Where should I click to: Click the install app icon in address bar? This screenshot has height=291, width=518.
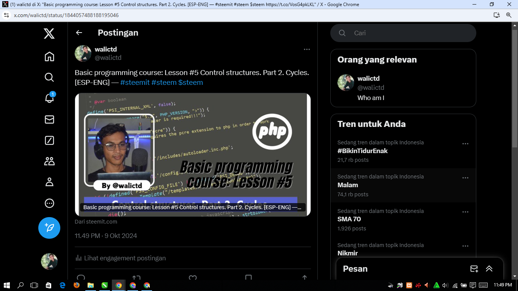(497, 15)
